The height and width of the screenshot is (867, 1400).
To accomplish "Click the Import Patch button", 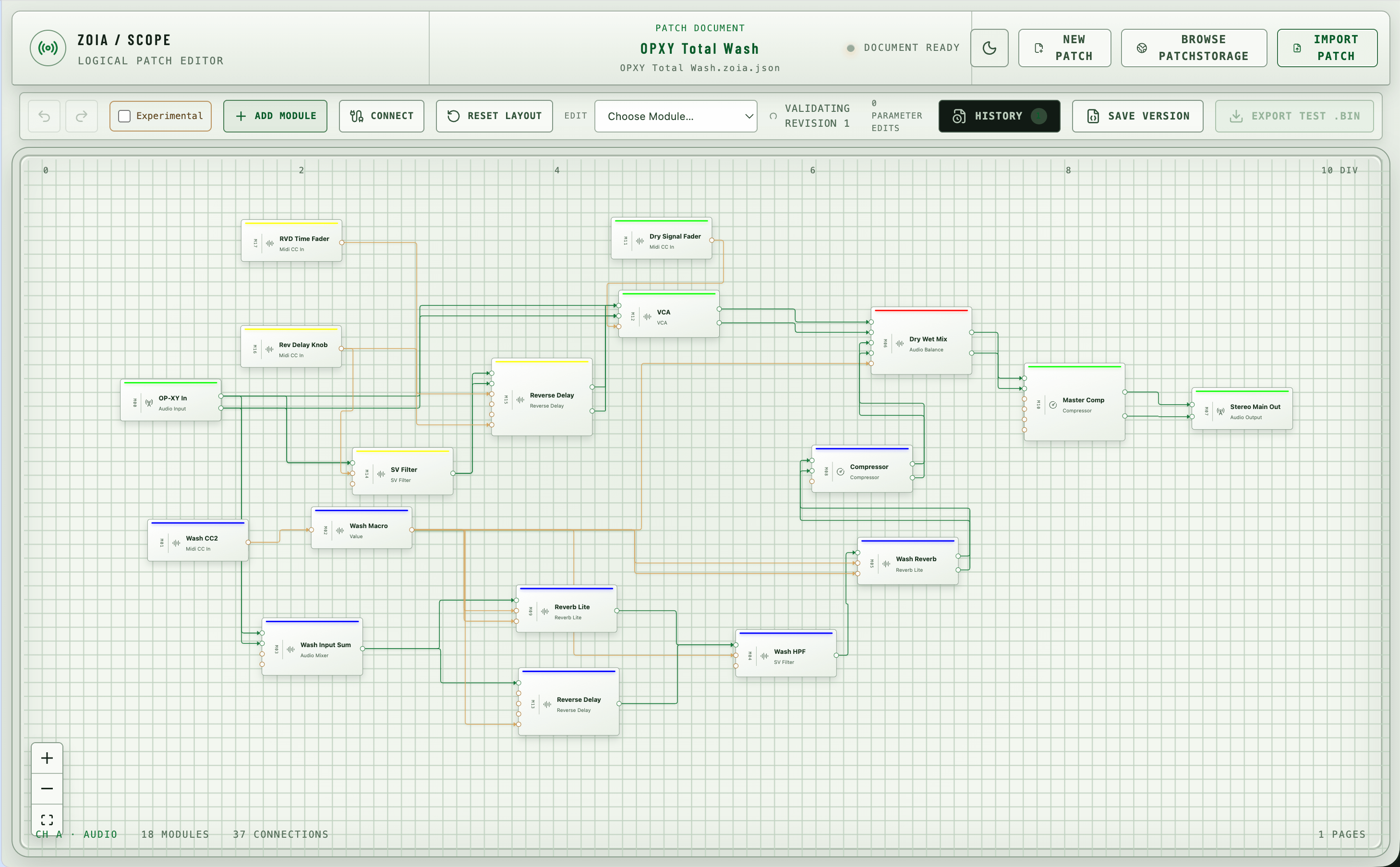I will (x=1327, y=48).
